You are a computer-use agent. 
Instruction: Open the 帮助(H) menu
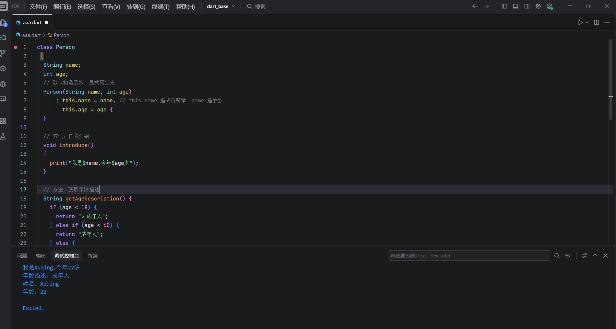[x=185, y=6]
